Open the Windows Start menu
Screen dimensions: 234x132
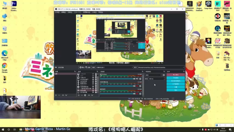[3, 129]
